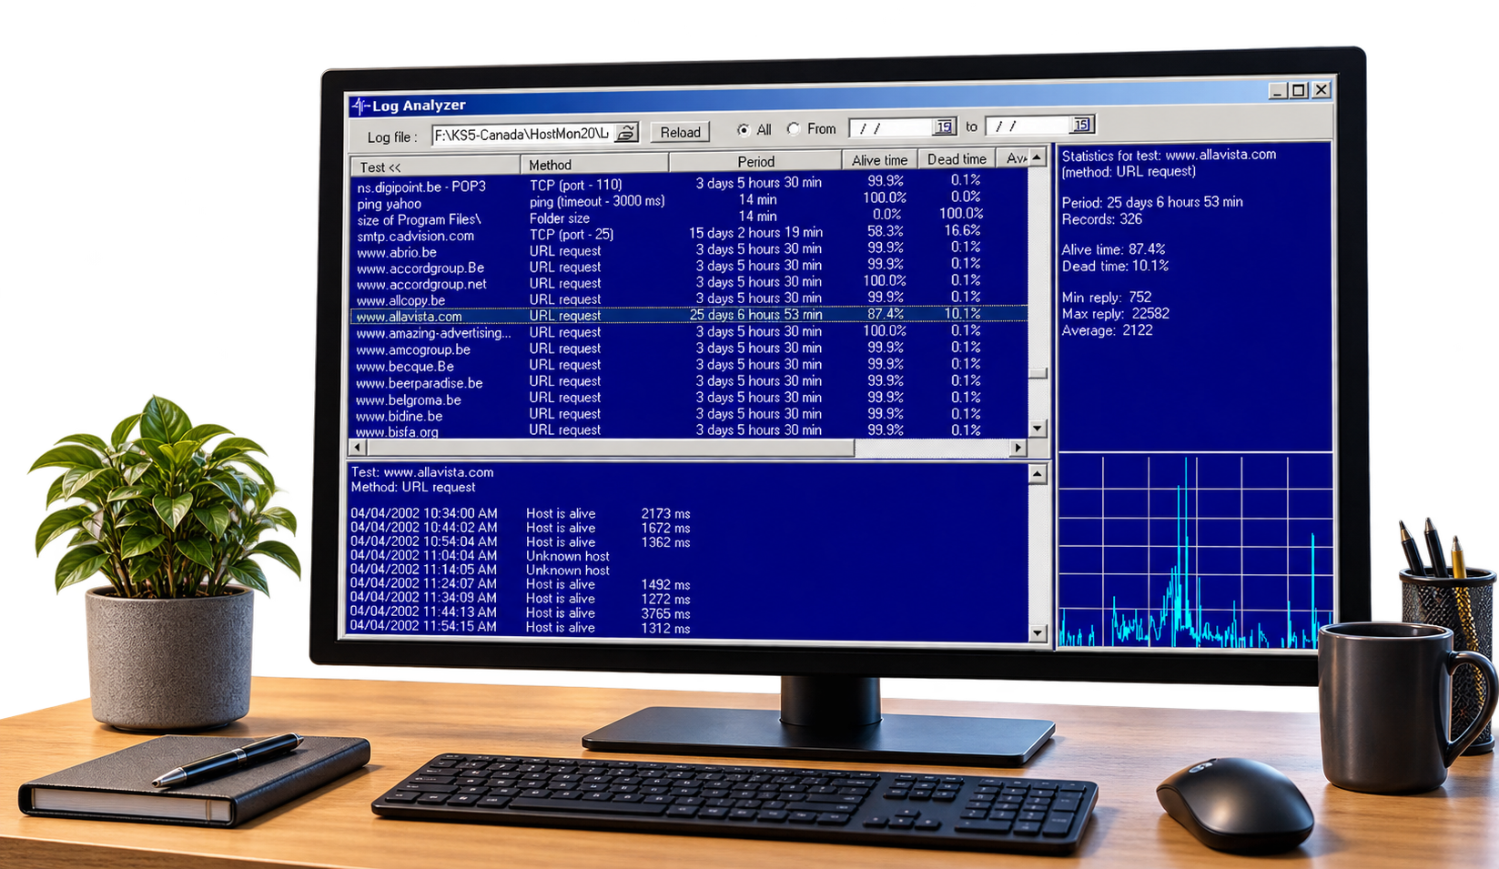
Task: Click the Reload button
Action: [x=680, y=132]
